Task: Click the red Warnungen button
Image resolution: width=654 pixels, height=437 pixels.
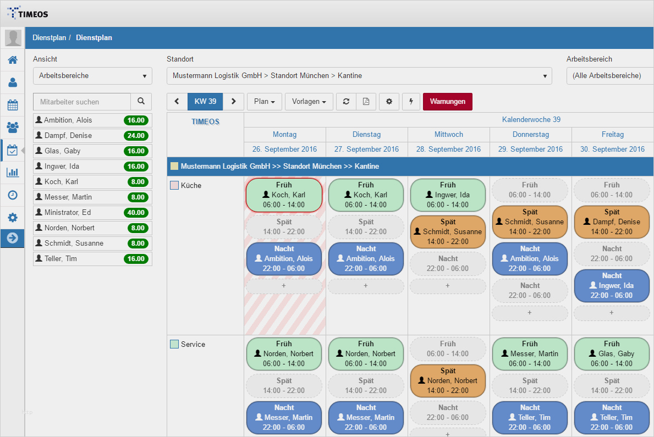Action: pyautogui.click(x=447, y=102)
